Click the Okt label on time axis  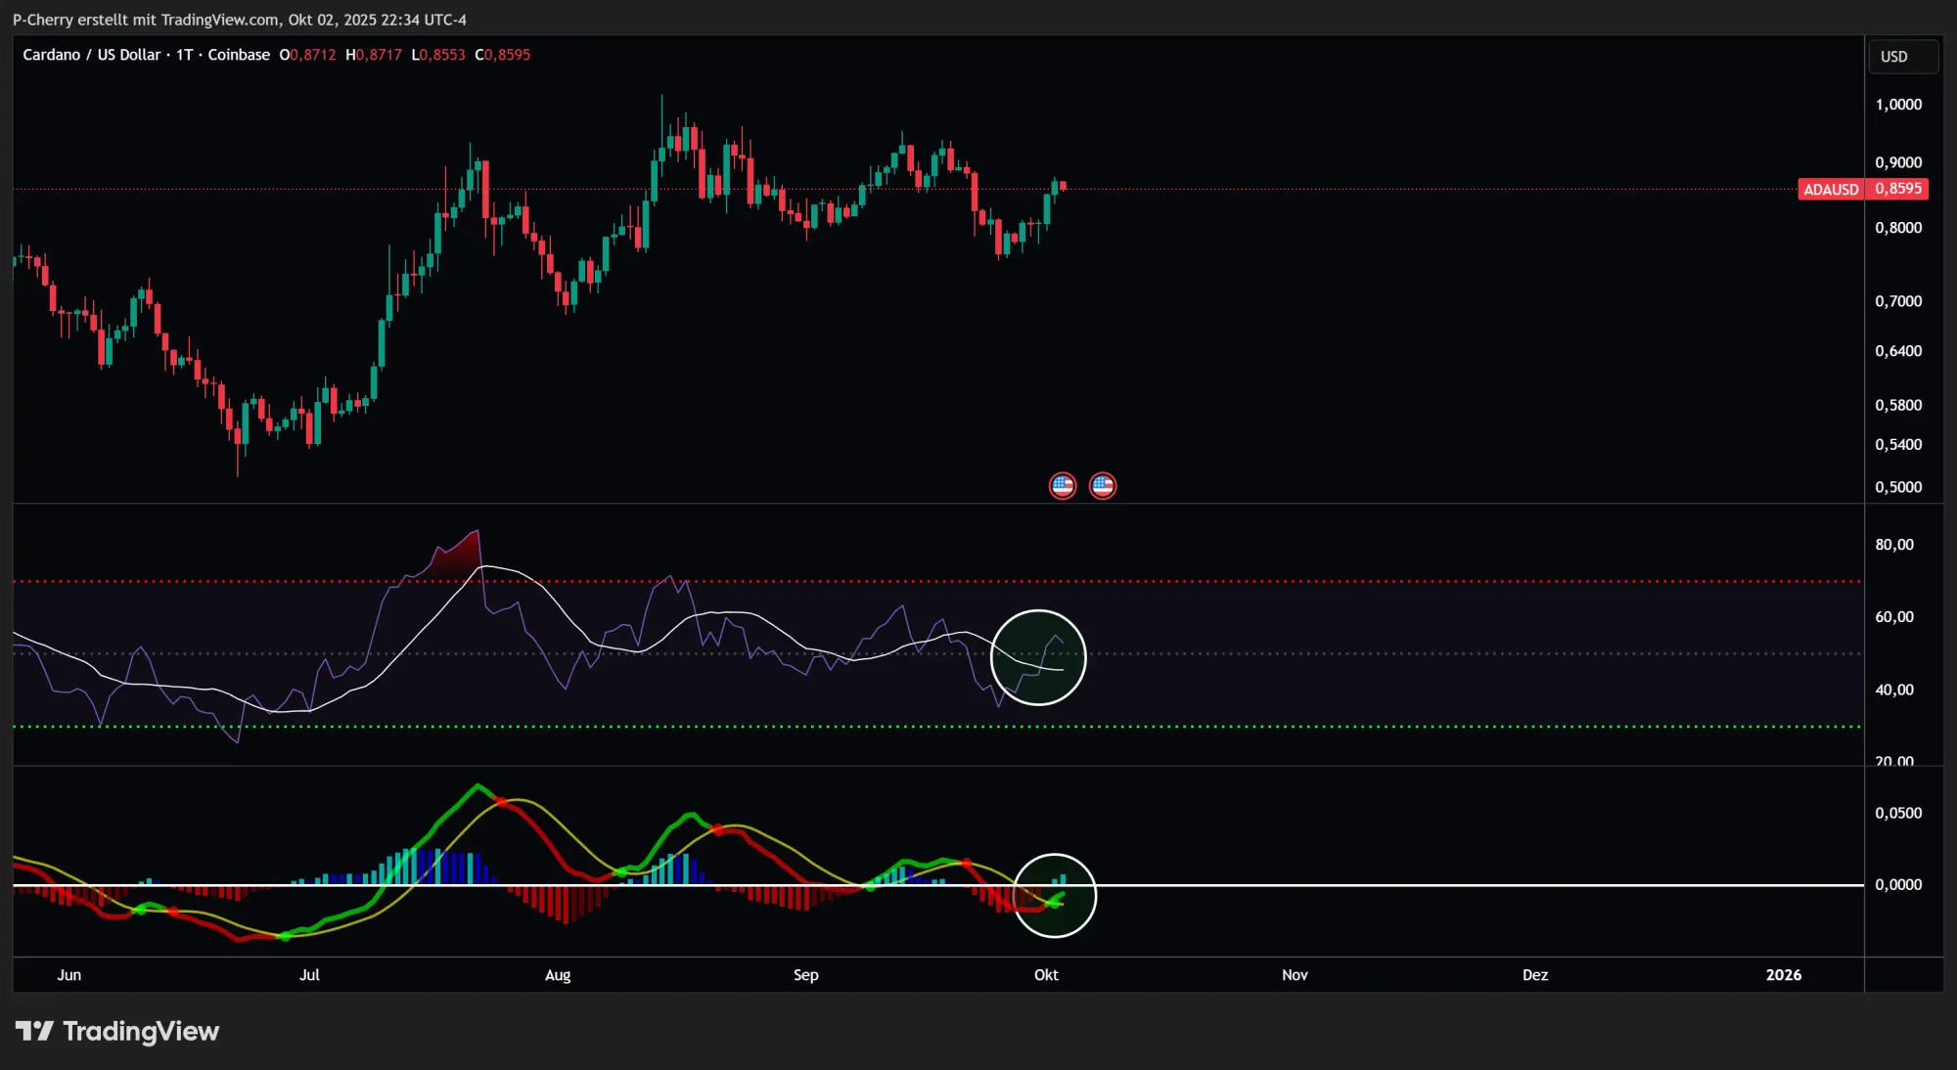1046,974
